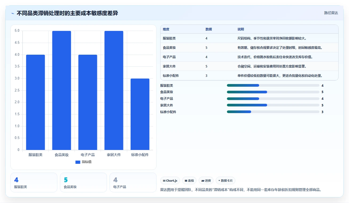Click the 进度 tag chip
349x203 pixels.
coord(206,181)
